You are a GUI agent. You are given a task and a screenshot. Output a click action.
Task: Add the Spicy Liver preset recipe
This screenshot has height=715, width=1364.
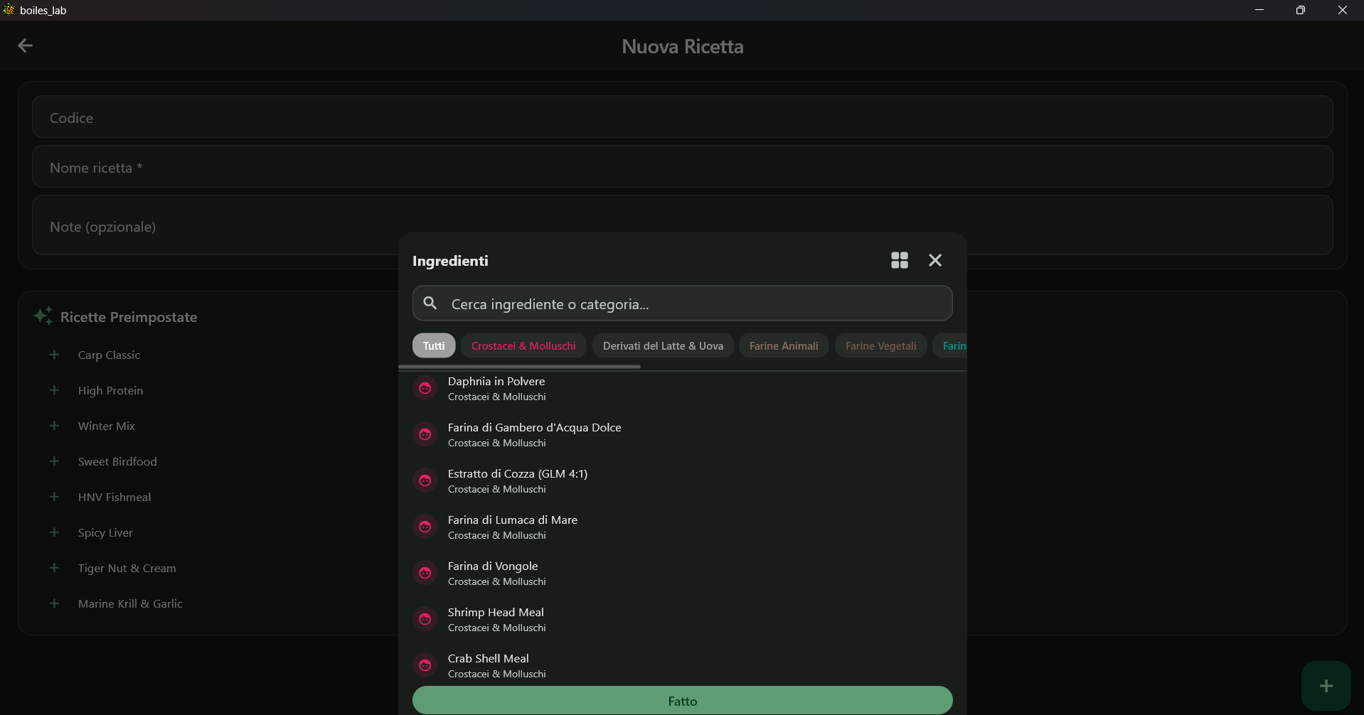coord(54,532)
